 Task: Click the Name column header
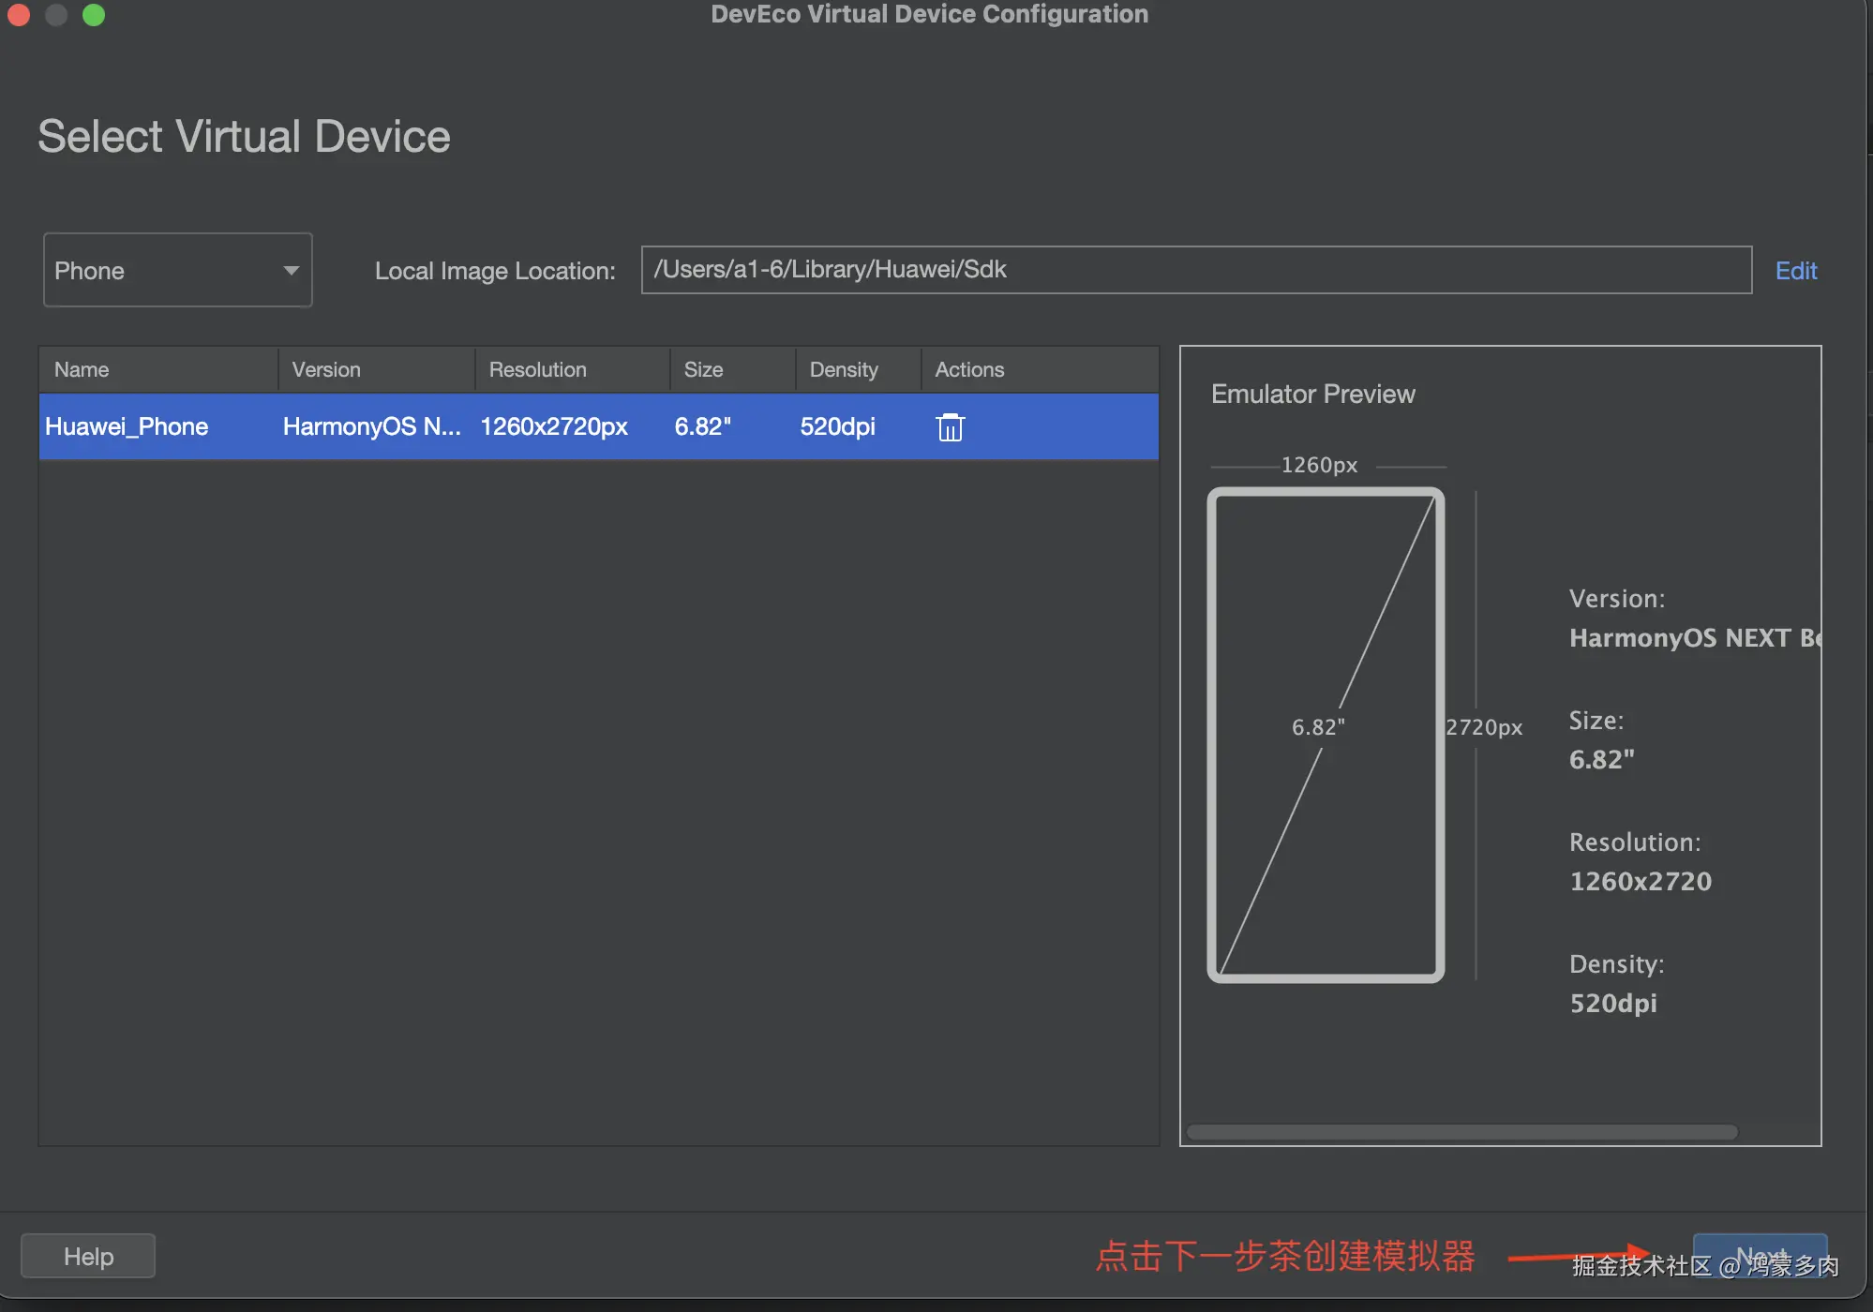[x=82, y=370]
